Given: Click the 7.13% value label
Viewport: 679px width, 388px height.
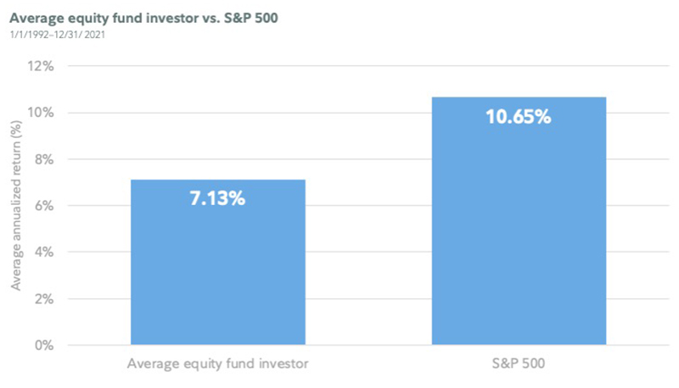Looking at the screenshot, I should coord(217,199).
